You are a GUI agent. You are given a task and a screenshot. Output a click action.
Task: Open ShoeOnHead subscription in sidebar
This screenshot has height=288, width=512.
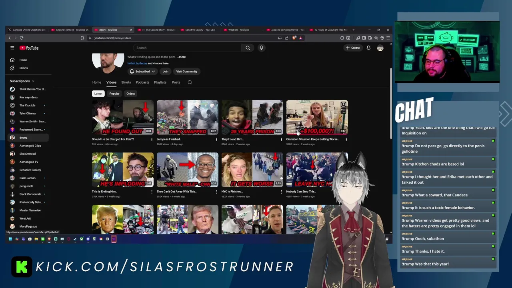(x=28, y=154)
